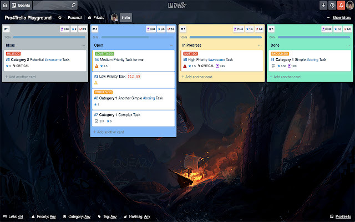Click the Trello logo
The width and height of the screenshot is (355, 222).
(177, 5)
